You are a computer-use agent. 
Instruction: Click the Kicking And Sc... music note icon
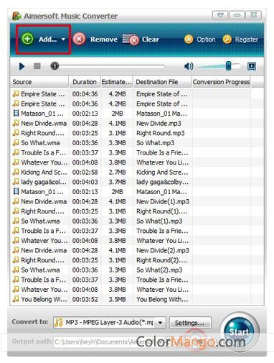point(16,172)
